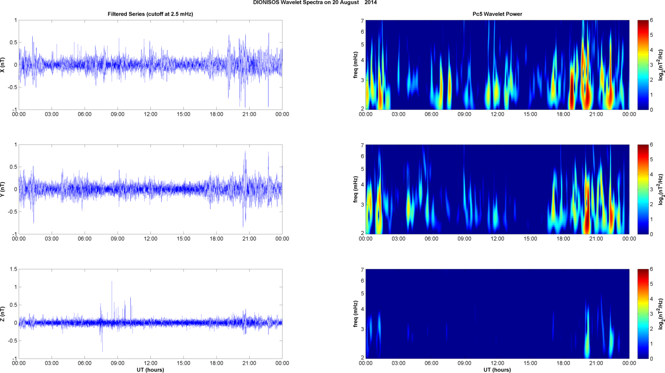Click the '06:00' tick under the Y time series
The width and height of the screenshot is (665, 373).
tap(84, 239)
